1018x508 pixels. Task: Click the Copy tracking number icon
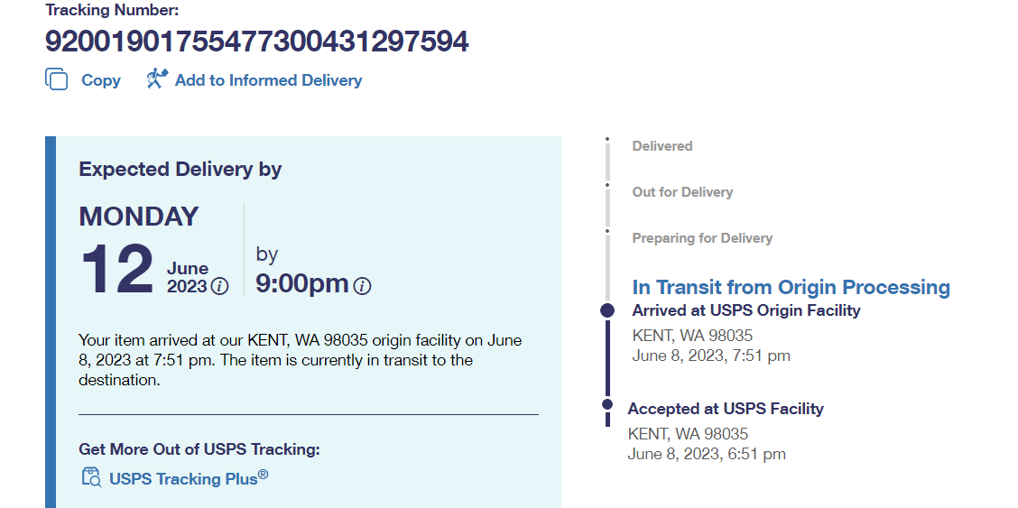[57, 79]
